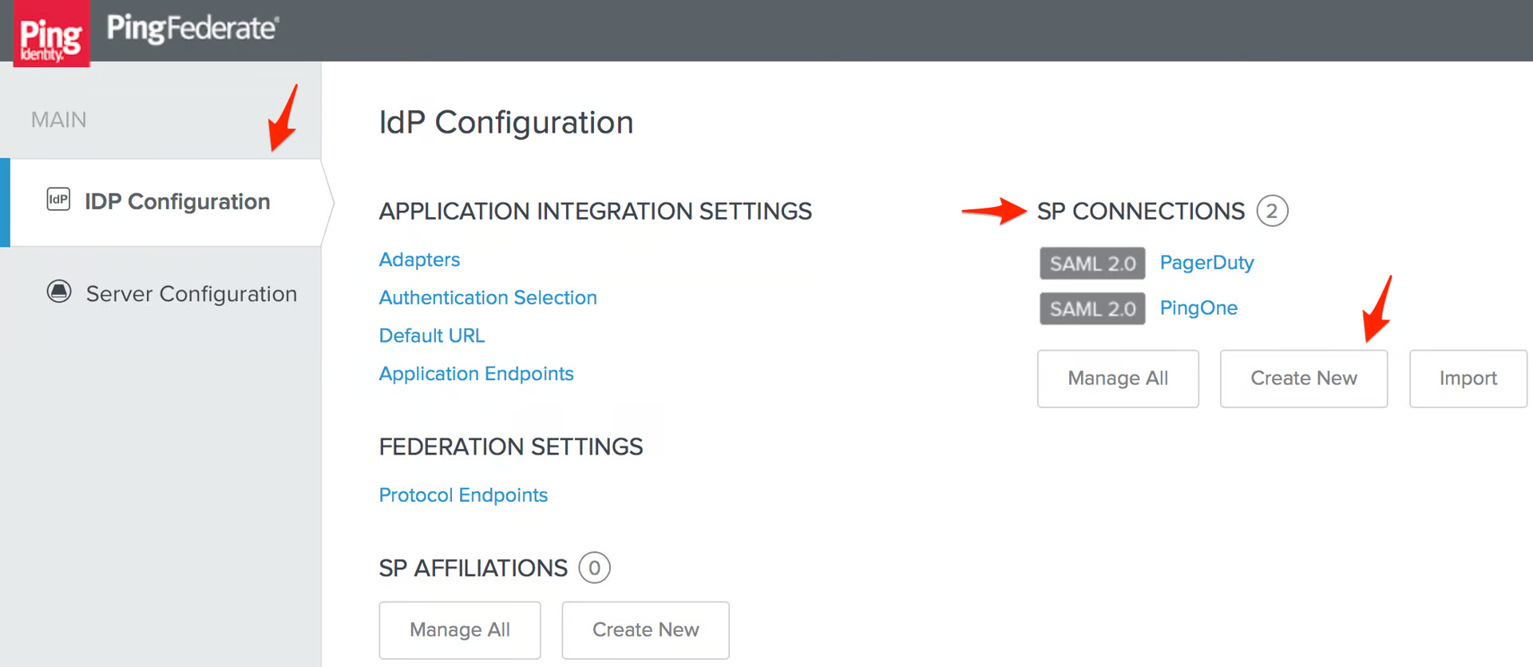
Task: Go to Default URL settings
Action: pos(431,335)
